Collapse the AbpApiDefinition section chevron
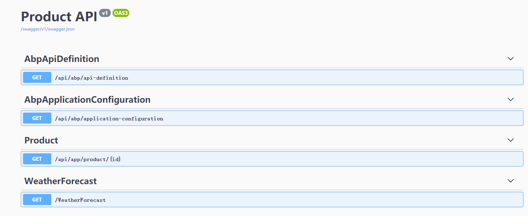This screenshot has width=528, height=216. (x=510, y=59)
